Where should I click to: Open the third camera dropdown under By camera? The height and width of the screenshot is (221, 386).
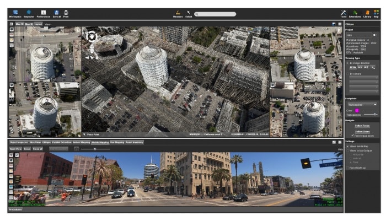(x=363, y=87)
